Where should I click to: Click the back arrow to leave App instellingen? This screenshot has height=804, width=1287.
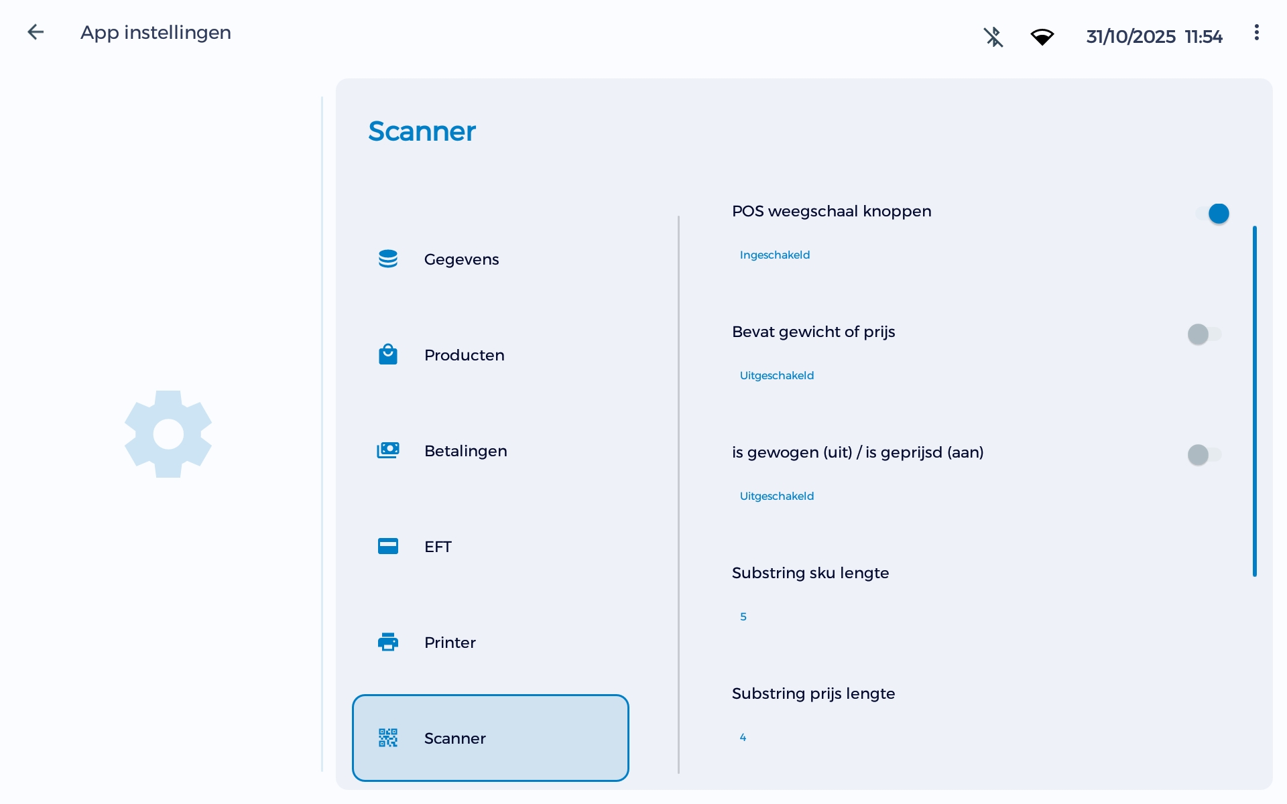[x=36, y=31]
